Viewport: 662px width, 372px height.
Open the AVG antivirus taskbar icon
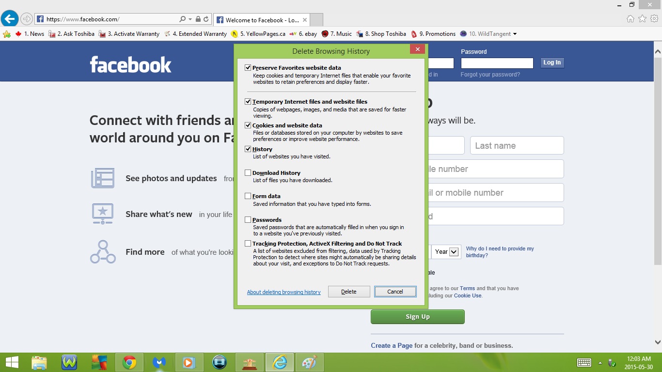pyautogui.click(x=99, y=362)
